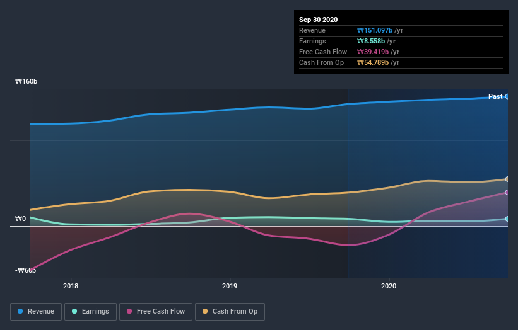Click the Sep 30 2020 tooltip date
The height and width of the screenshot is (330, 518).
pos(319,20)
